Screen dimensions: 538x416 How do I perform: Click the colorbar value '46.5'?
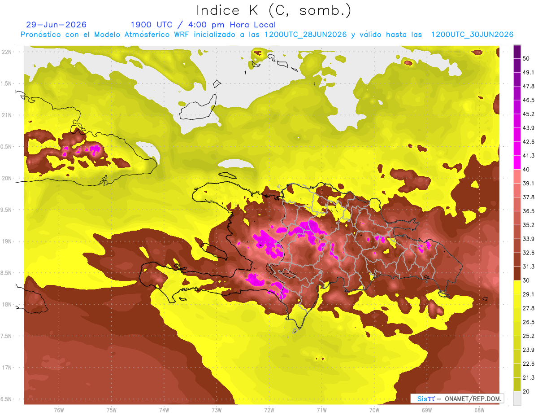pos(529,100)
